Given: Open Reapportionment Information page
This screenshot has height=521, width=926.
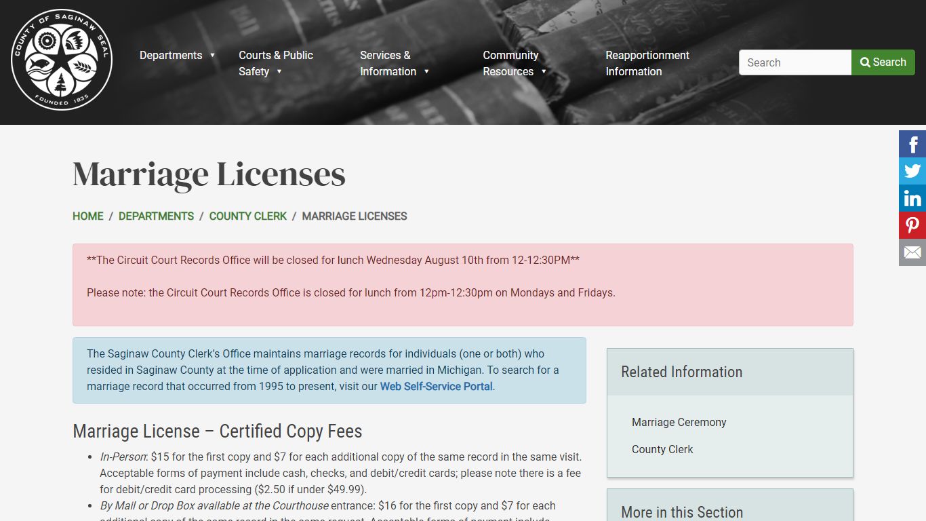Looking at the screenshot, I should [x=647, y=63].
